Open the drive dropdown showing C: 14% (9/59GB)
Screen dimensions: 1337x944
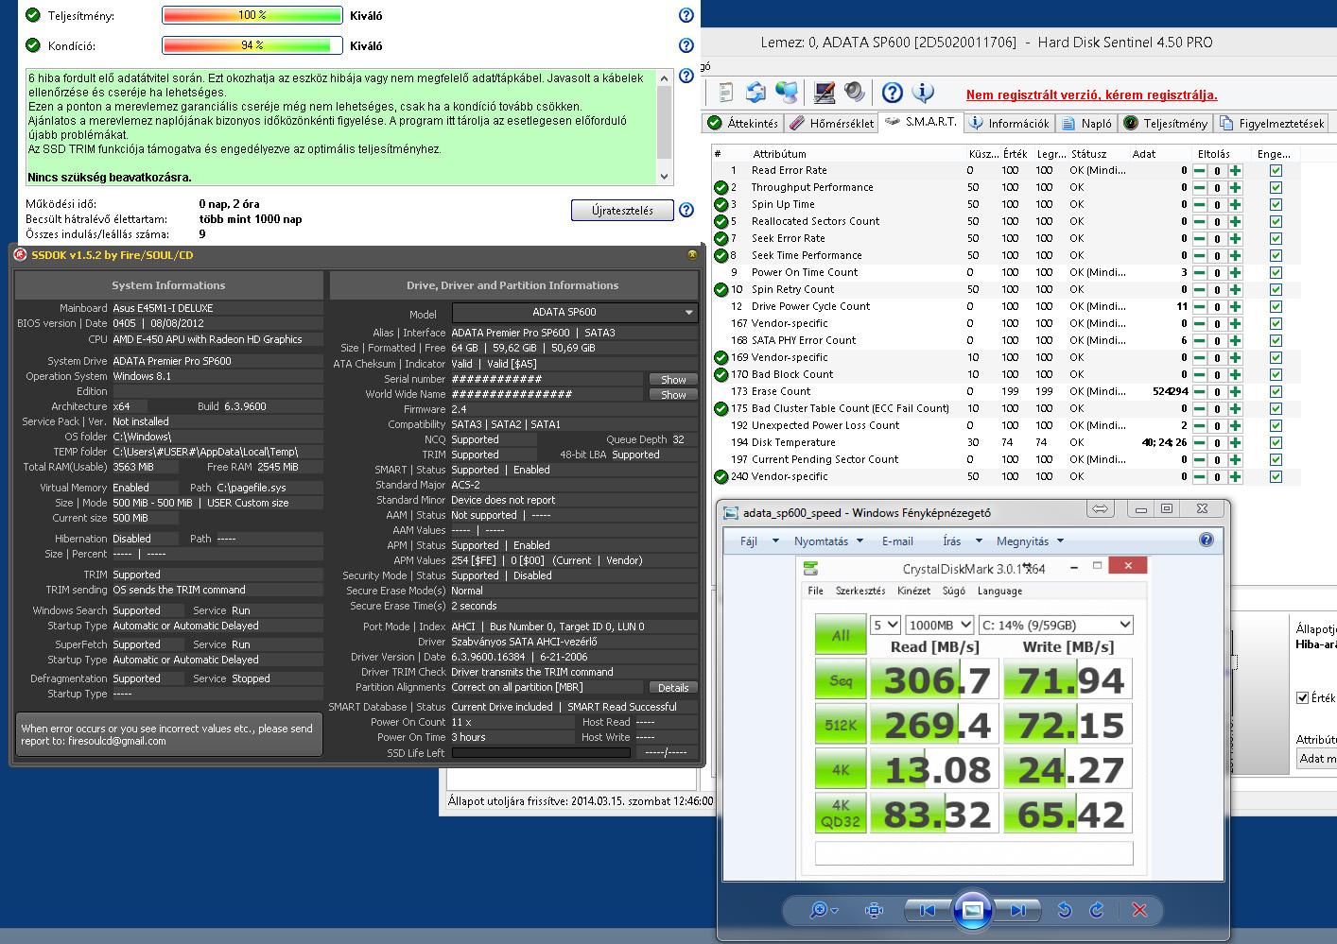[1055, 625]
